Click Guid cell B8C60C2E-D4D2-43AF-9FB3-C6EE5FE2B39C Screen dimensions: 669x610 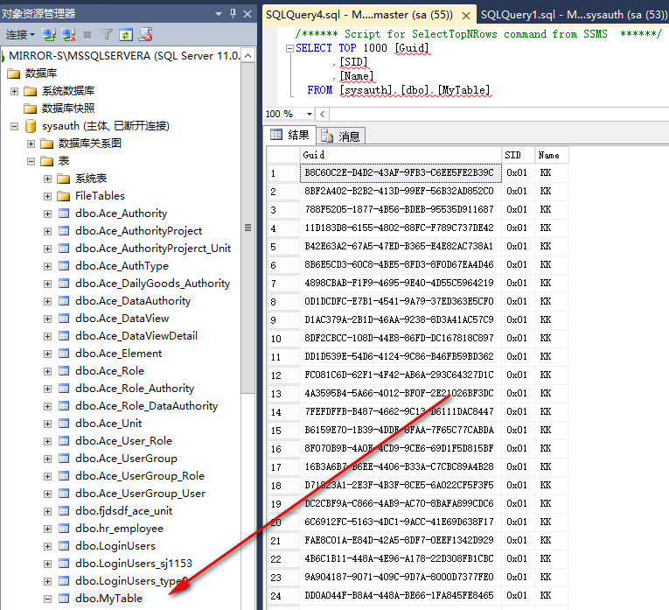click(401, 173)
